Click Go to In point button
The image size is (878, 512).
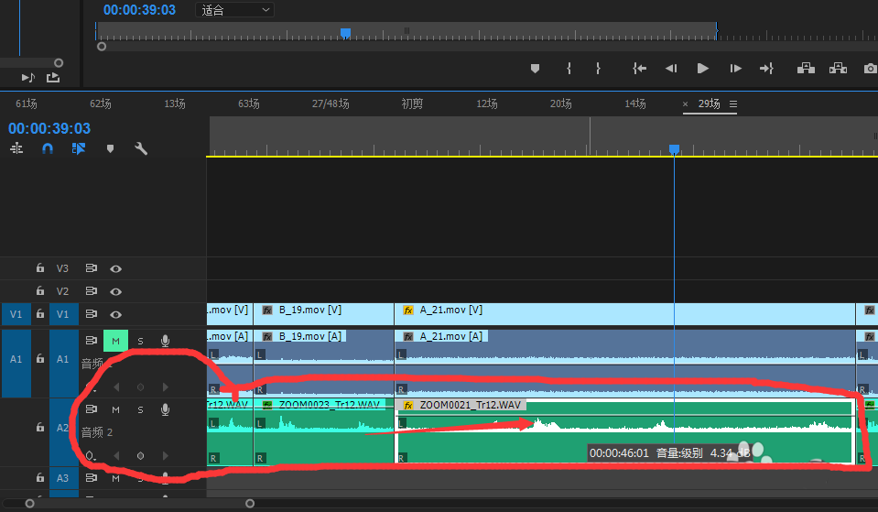pos(640,69)
